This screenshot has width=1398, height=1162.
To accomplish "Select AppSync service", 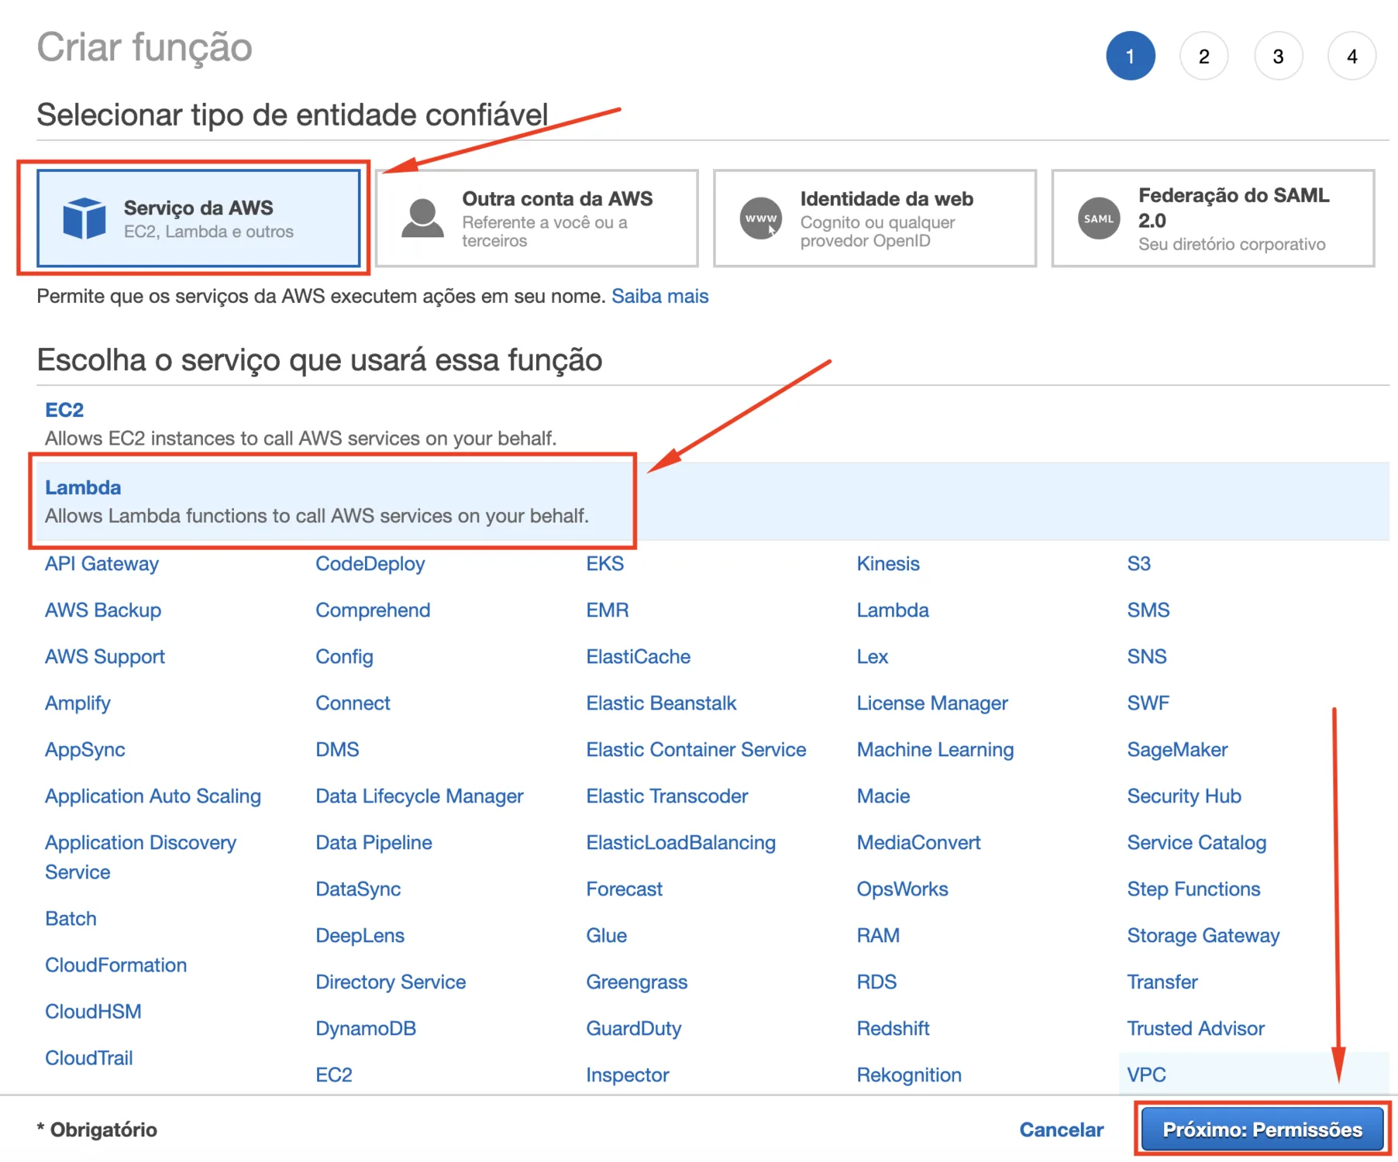I will point(84,749).
